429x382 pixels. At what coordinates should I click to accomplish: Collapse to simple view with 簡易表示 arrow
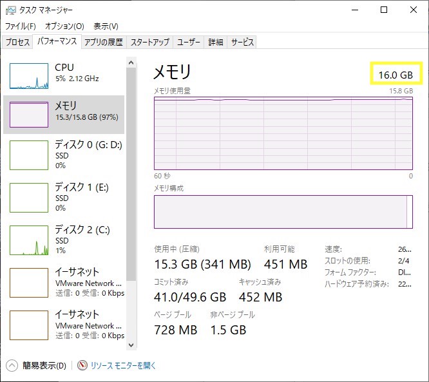[x=12, y=366]
